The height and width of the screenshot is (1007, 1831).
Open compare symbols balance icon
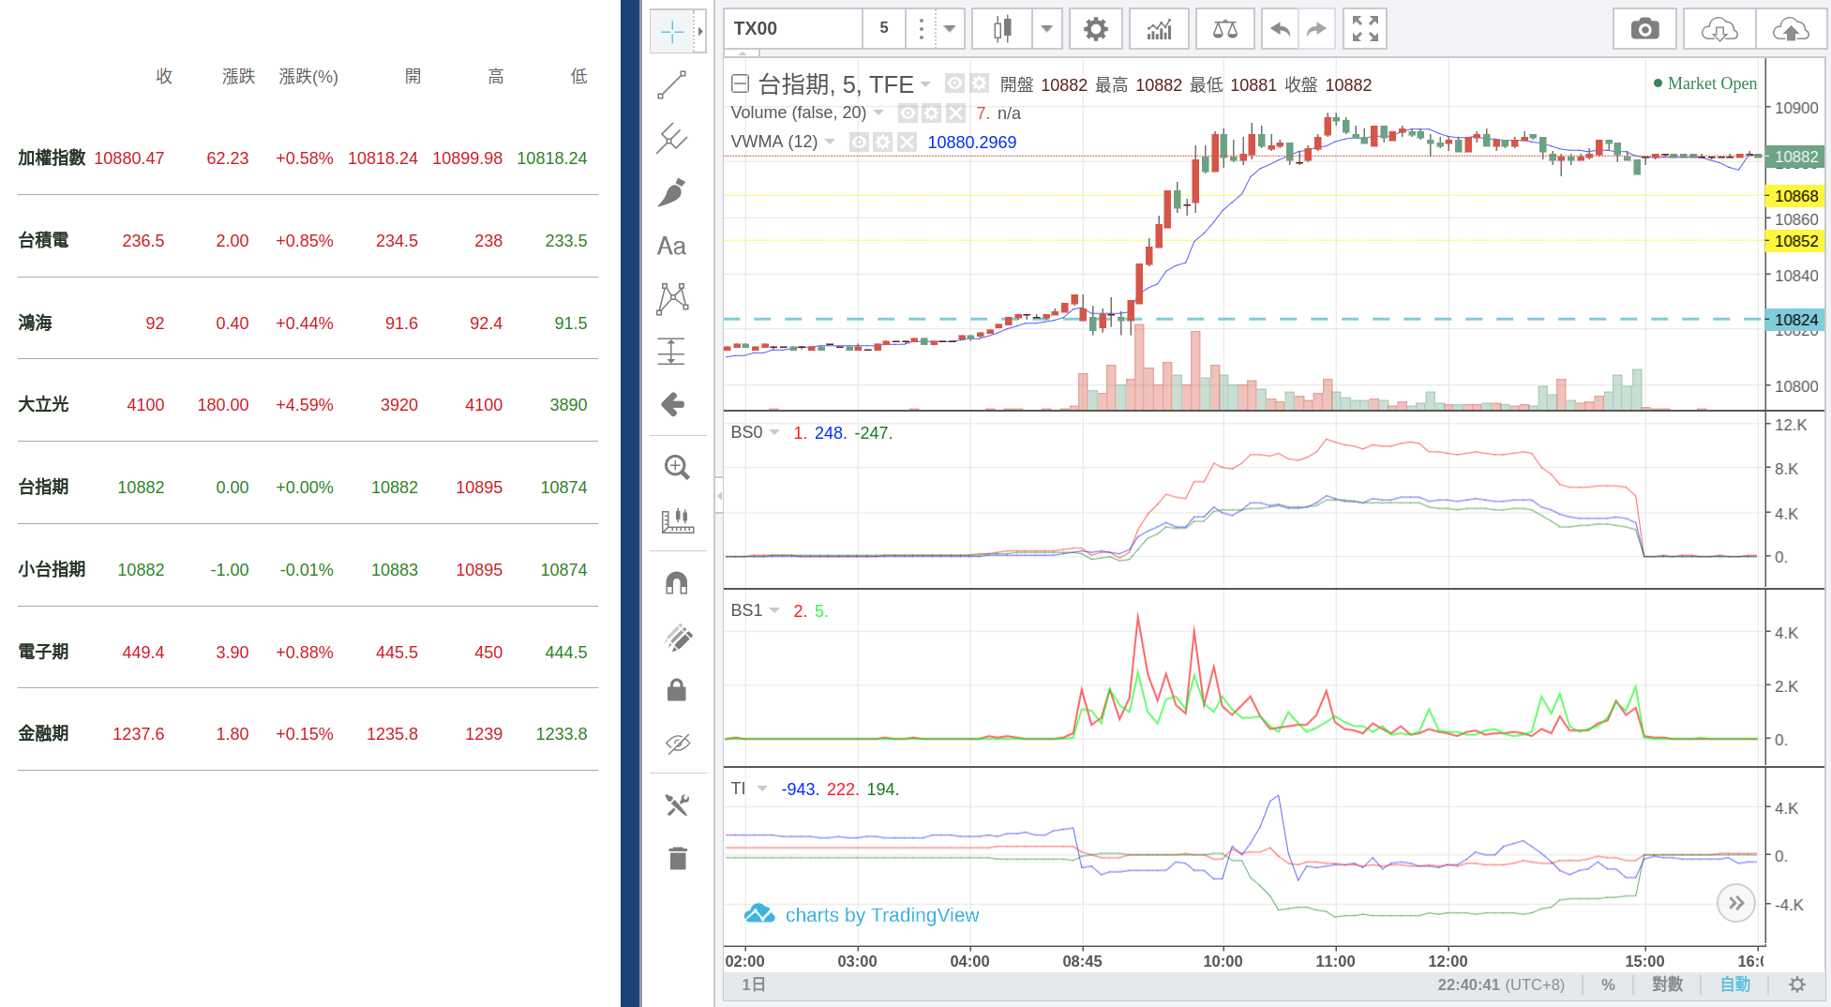1225,29
